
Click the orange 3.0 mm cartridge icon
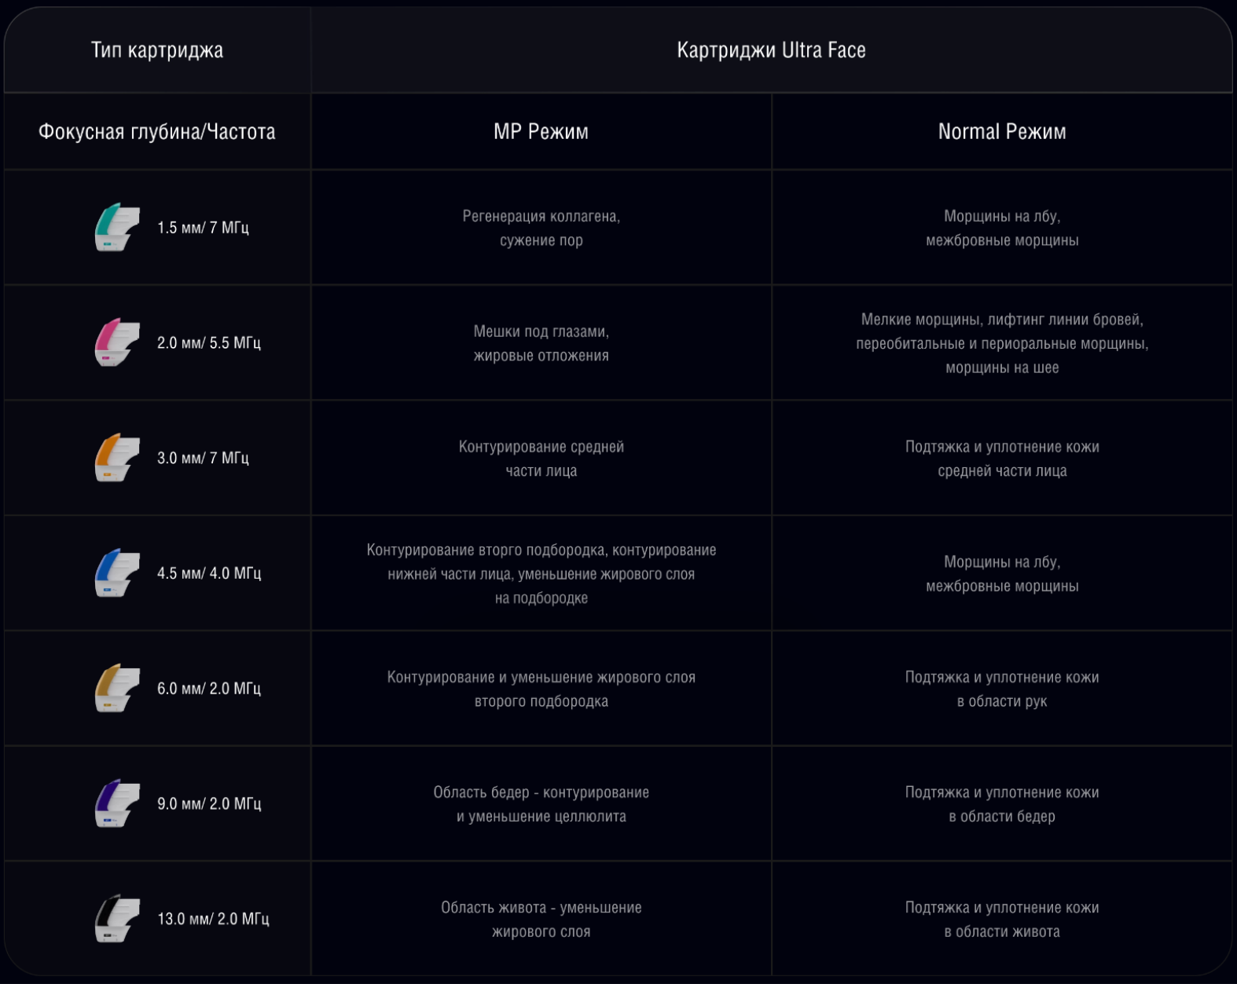click(x=117, y=458)
